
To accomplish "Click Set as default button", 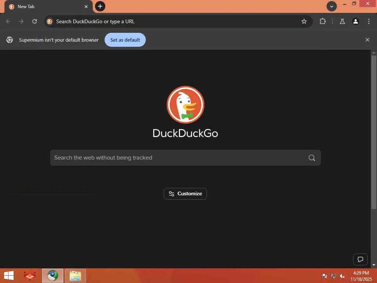I will 125,40.
